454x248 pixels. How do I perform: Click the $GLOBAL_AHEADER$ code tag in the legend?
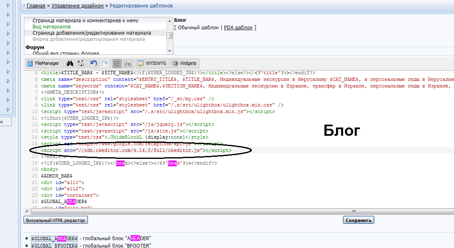[54, 239]
